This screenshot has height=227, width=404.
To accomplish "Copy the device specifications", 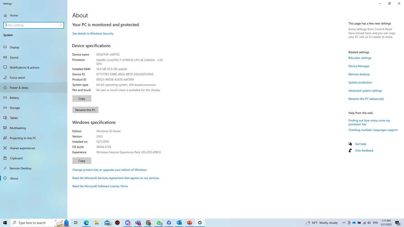I will tap(82, 98).
